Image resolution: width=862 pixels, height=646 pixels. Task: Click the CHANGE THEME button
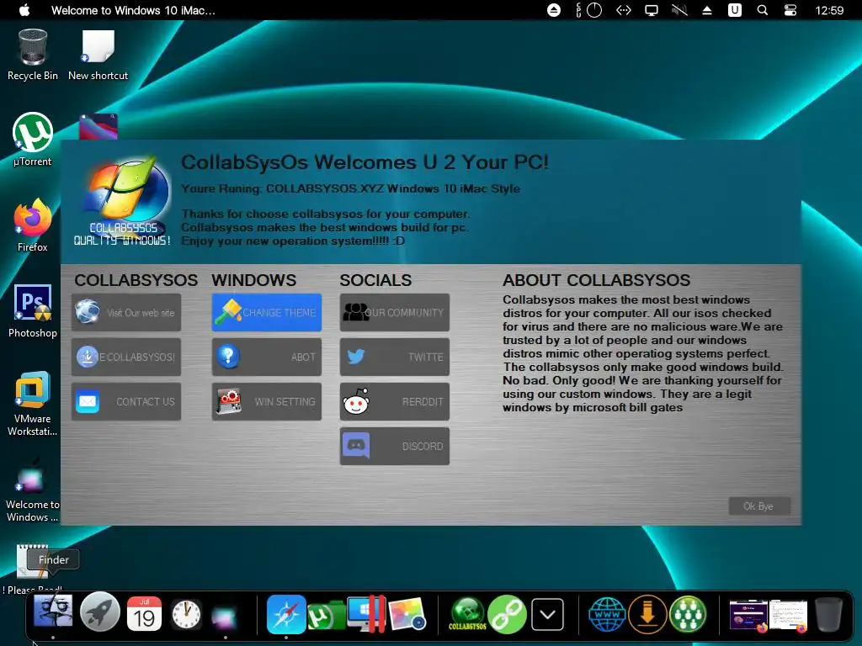(267, 313)
